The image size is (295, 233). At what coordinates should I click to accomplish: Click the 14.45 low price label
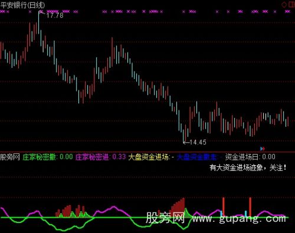pos(198,142)
